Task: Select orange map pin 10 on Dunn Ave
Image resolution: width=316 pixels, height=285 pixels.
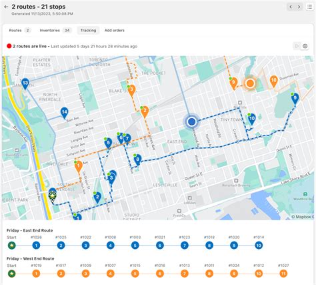Action: click(x=274, y=81)
